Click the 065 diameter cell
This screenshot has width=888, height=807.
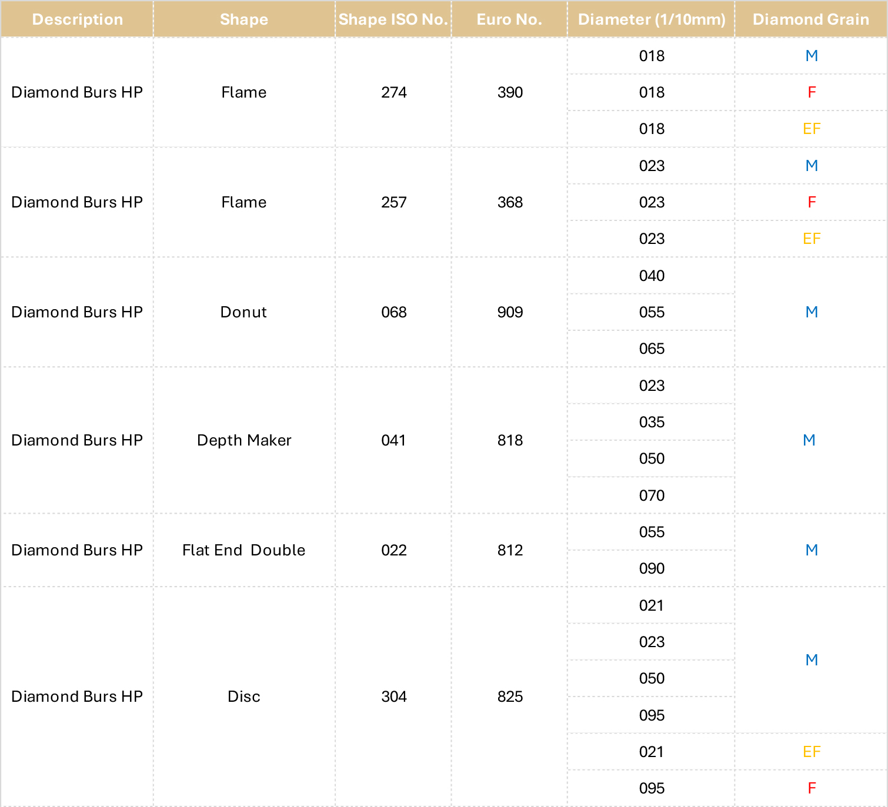(652, 349)
